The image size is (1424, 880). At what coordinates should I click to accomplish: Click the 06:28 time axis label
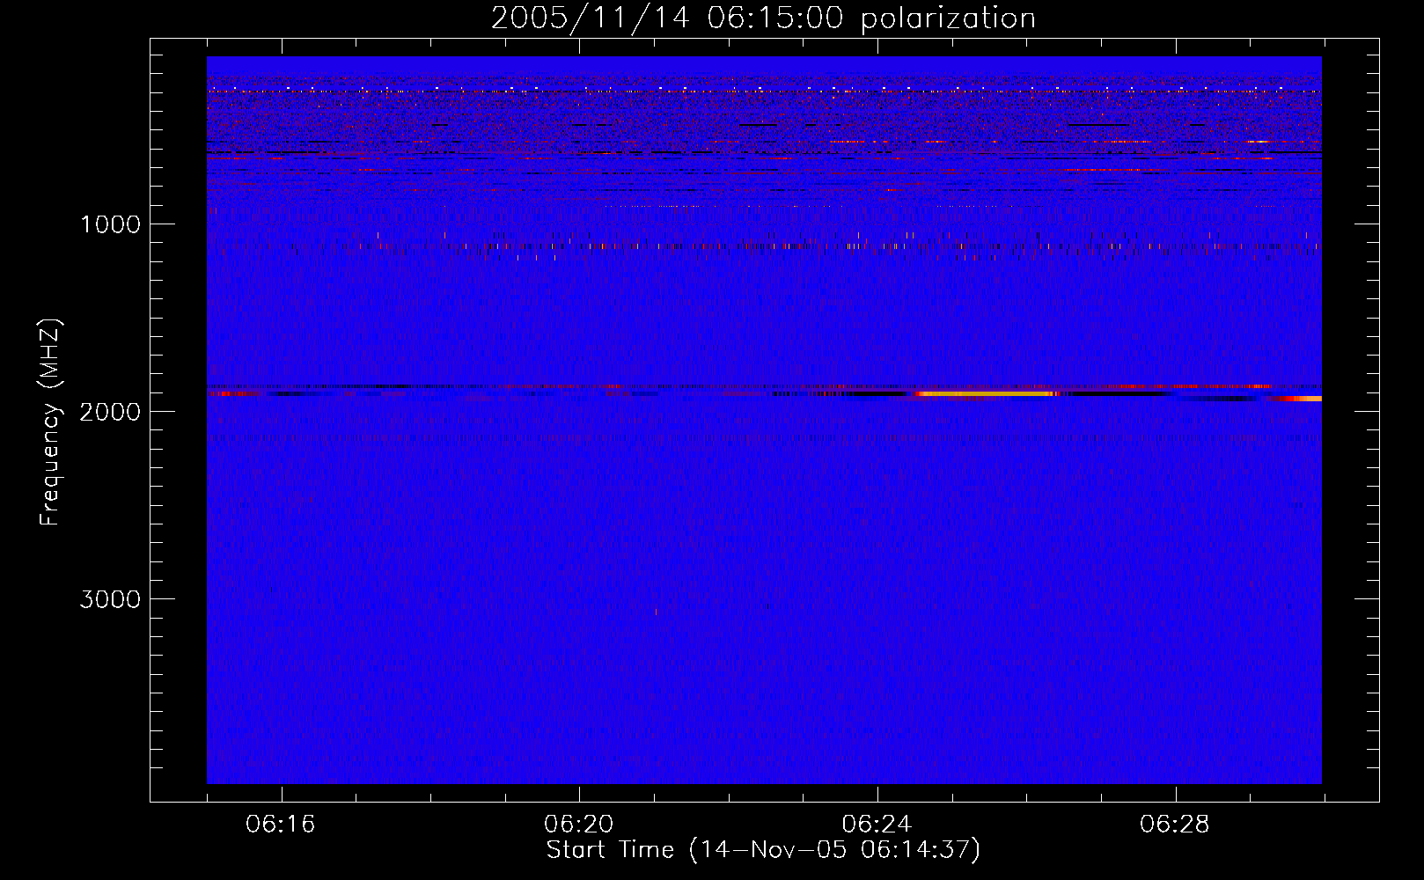click(x=1175, y=825)
